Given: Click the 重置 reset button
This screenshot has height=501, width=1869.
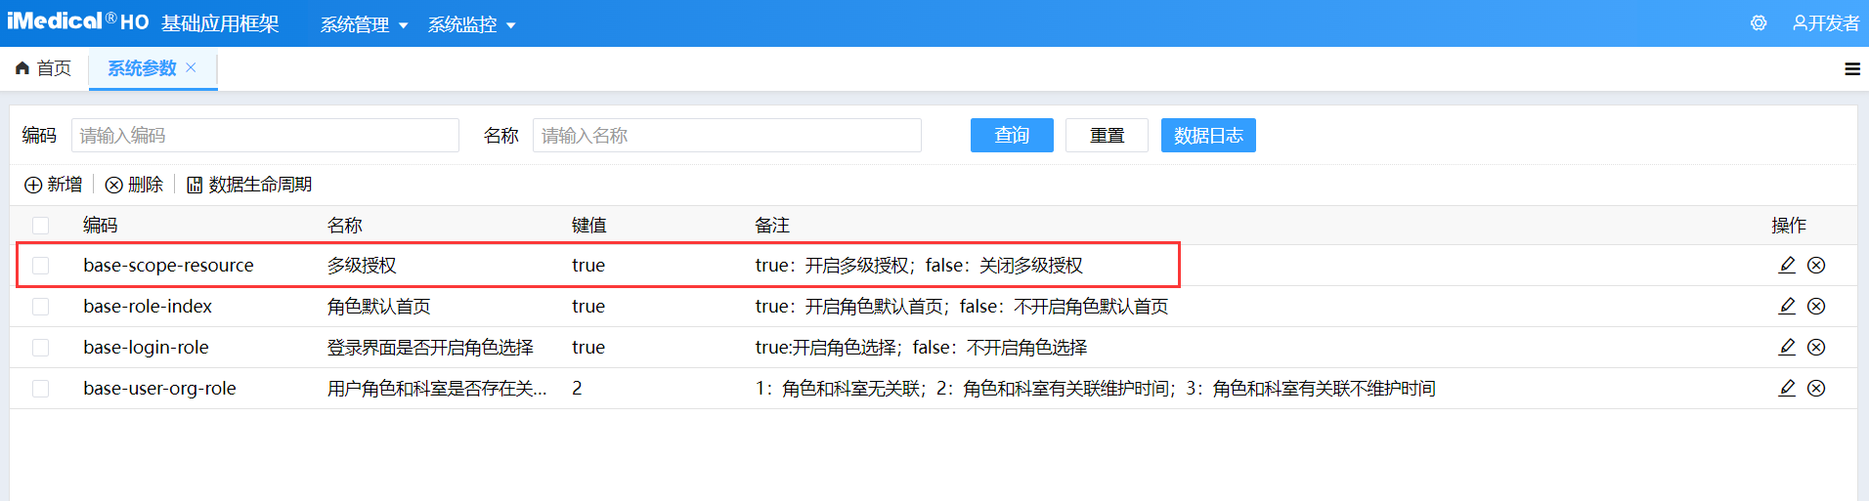Looking at the screenshot, I should click(x=1107, y=135).
